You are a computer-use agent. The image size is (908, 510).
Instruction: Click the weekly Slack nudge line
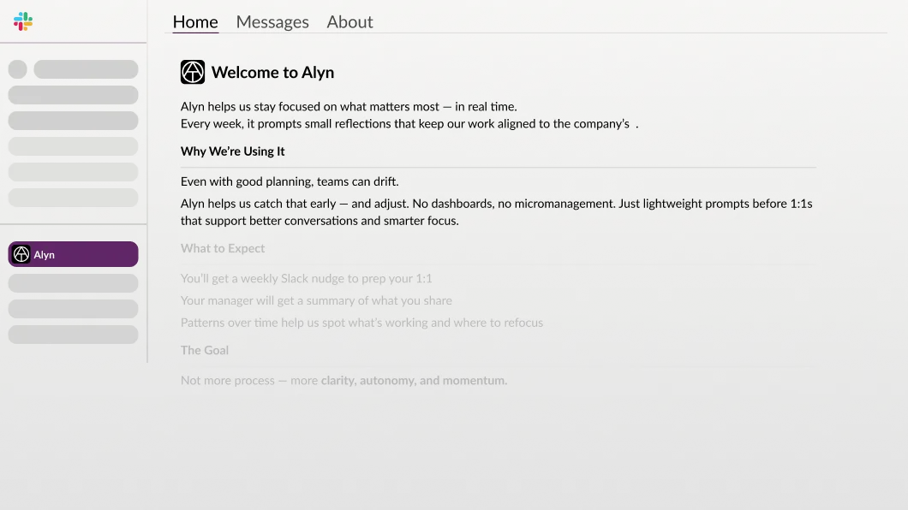tap(306, 278)
